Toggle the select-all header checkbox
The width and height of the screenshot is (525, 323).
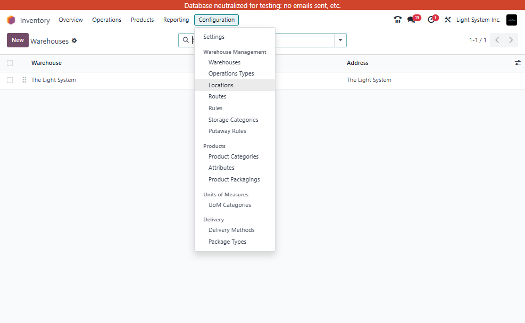coord(10,63)
